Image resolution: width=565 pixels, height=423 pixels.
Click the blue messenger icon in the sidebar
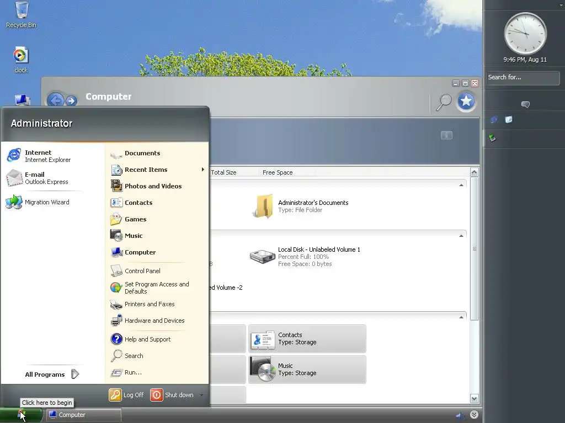[x=494, y=120]
